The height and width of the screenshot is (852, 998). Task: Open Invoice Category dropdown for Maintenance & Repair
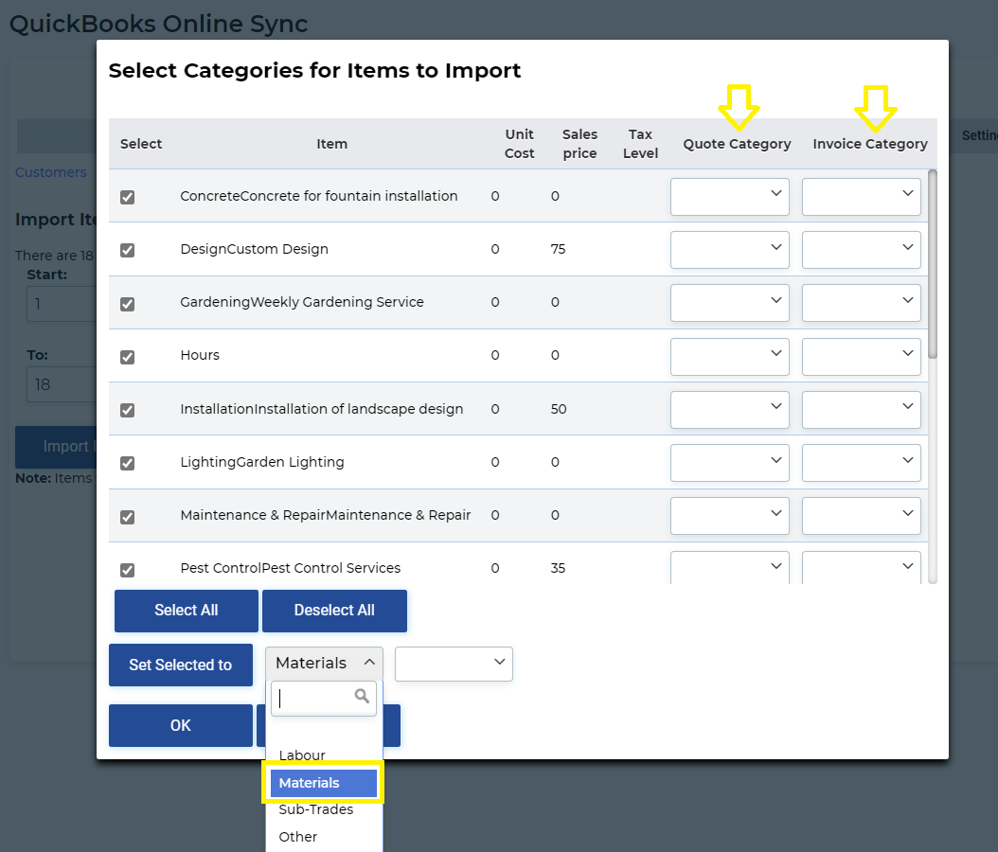tap(861, 515)
